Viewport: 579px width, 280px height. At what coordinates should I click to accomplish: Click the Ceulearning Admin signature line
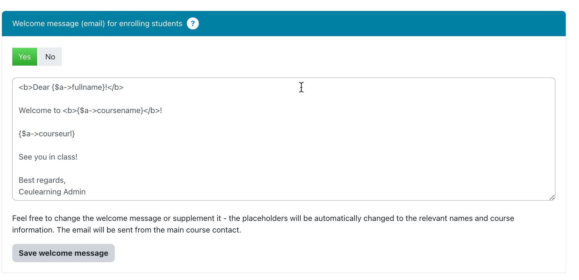pyautogui.click(x=52, y=192)
